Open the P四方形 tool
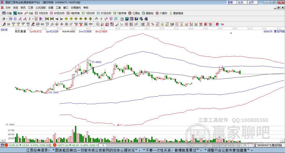This screenshot has height=153, width=285. coord(41,13)
